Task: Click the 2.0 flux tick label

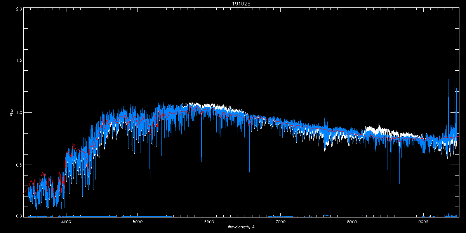Action: pyautogui.click(x=18, y=9)
